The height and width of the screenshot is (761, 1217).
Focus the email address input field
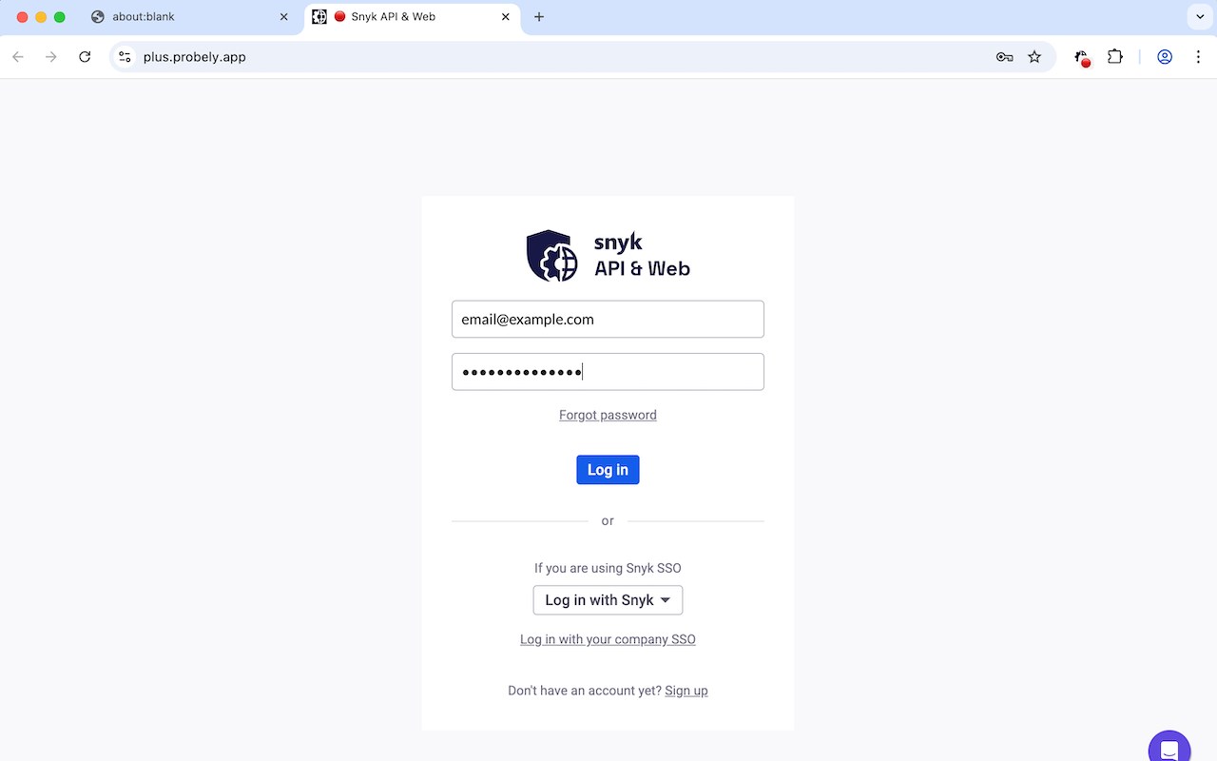click(608, 320)
